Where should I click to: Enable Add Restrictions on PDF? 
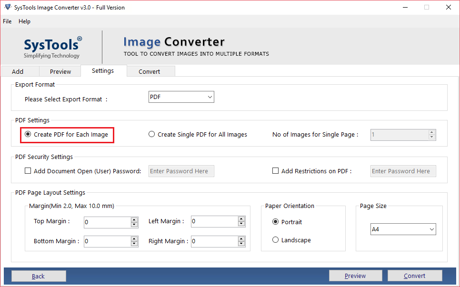tap(275, 170)
